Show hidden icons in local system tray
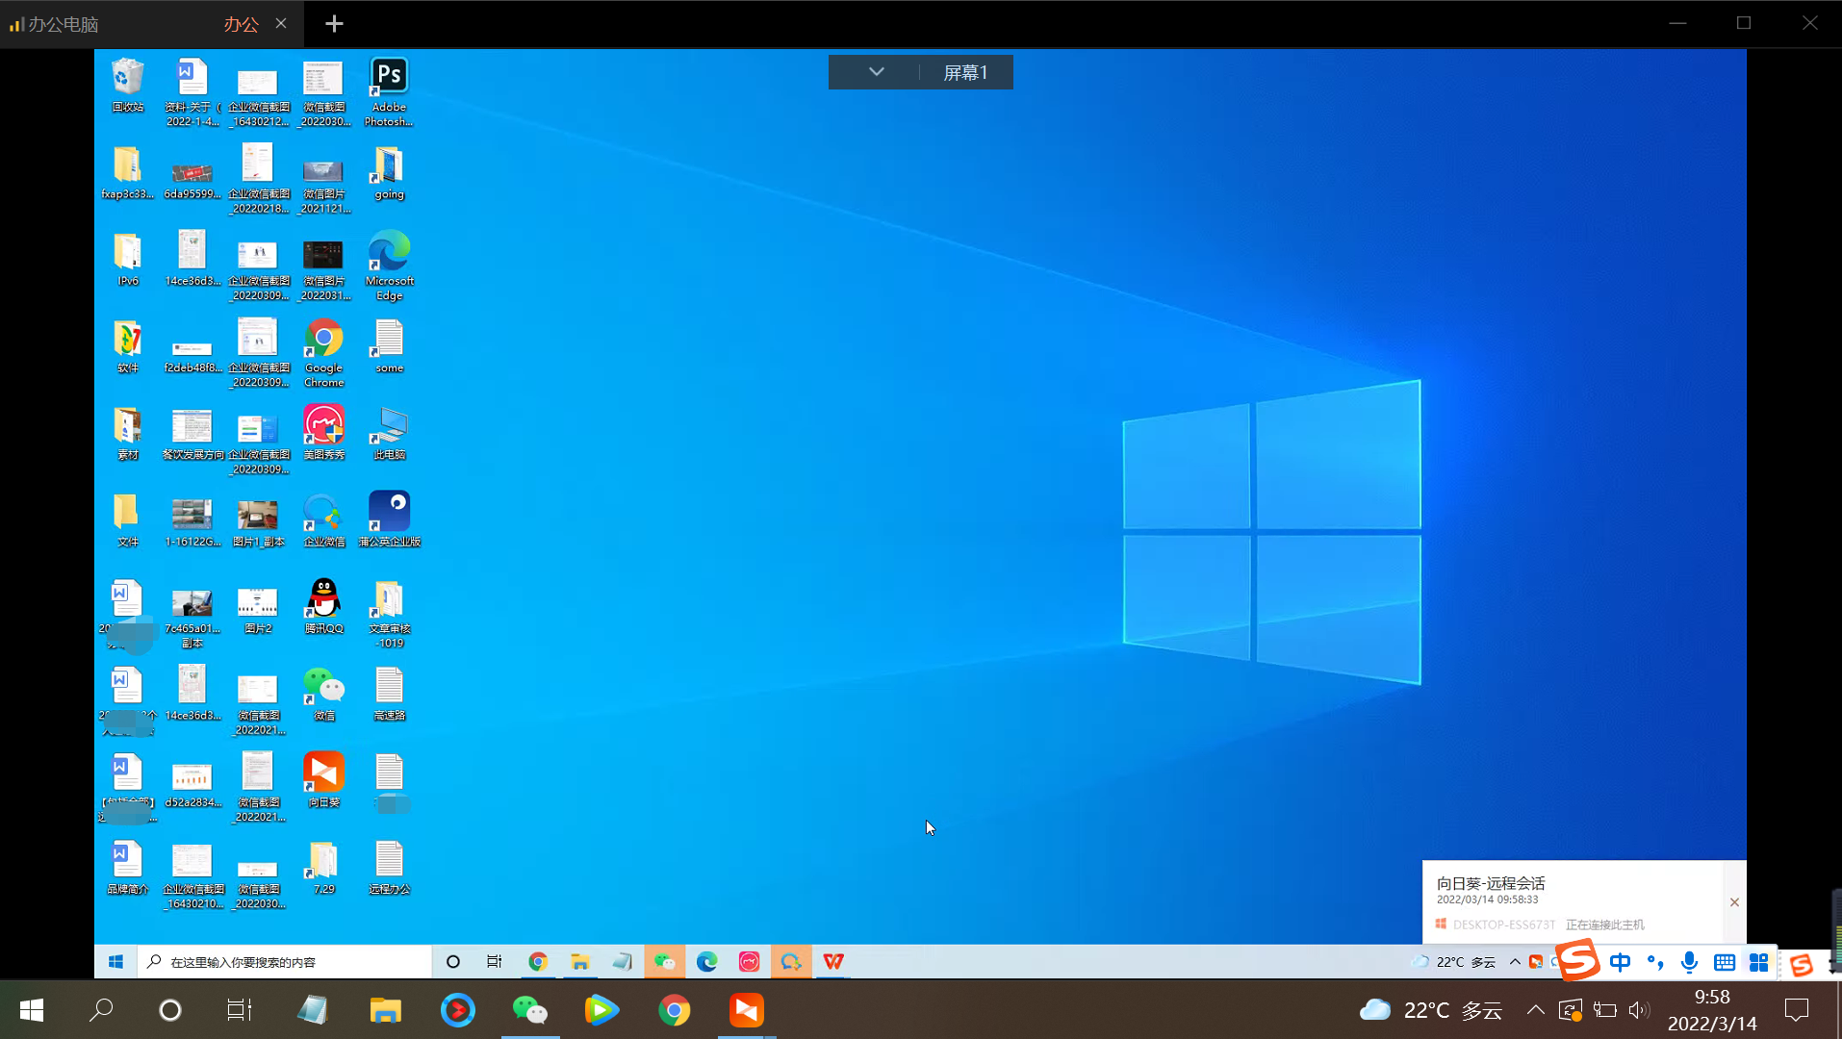1842x1039 pixels. [x=1535, y=1009]
